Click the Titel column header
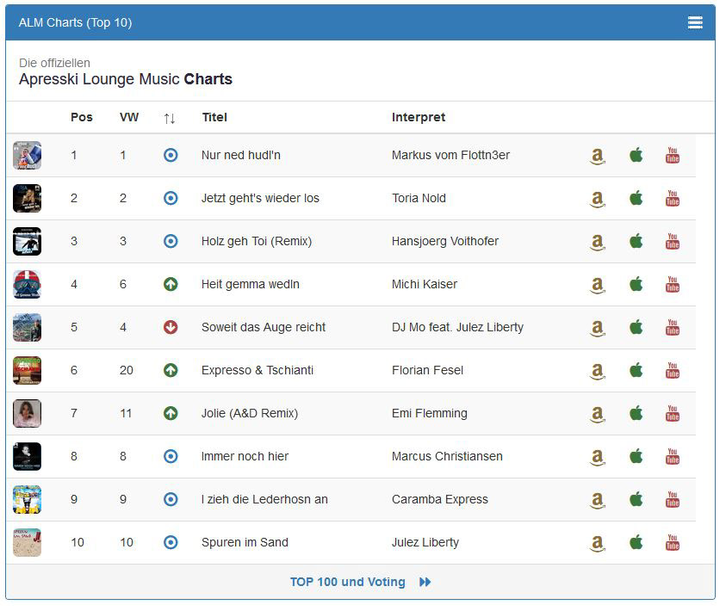The height and width of the screenshot is (611, 726). click(x=214, y=117)
